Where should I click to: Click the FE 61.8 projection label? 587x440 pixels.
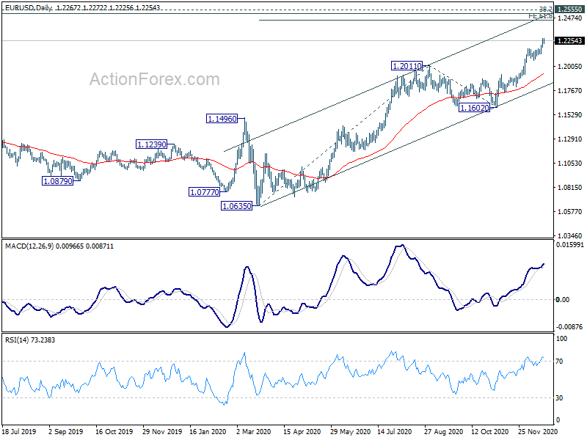pyautogui.click(x=540, y=15)
